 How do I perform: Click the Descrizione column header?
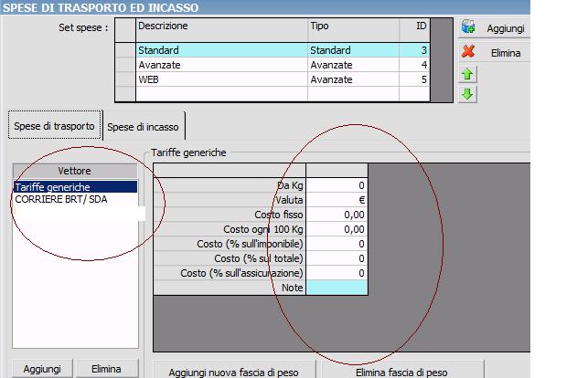coord(221,30)
